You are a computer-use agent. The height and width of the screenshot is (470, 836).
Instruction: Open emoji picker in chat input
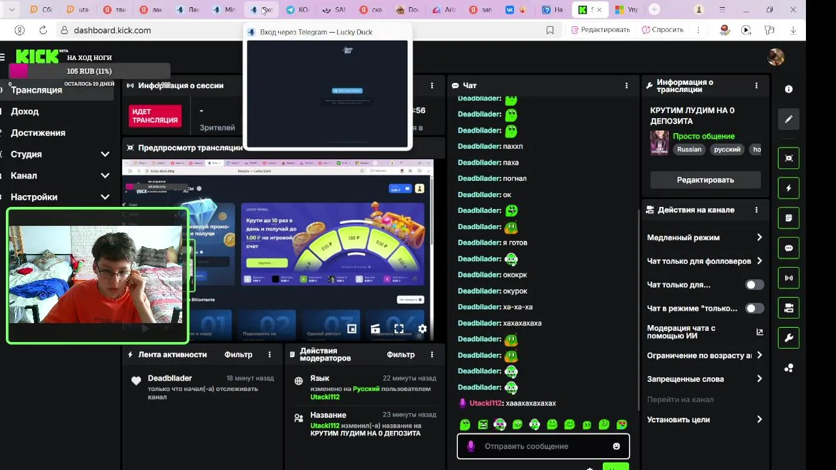(x=616, y=446)
